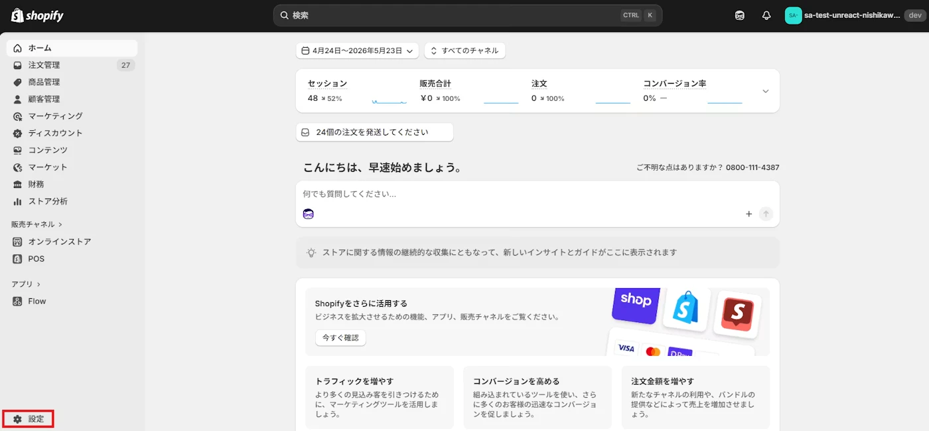929x431 pixels.
Task: Open 注文管理 in the sidebar
Action: click(x=72, y=65)
